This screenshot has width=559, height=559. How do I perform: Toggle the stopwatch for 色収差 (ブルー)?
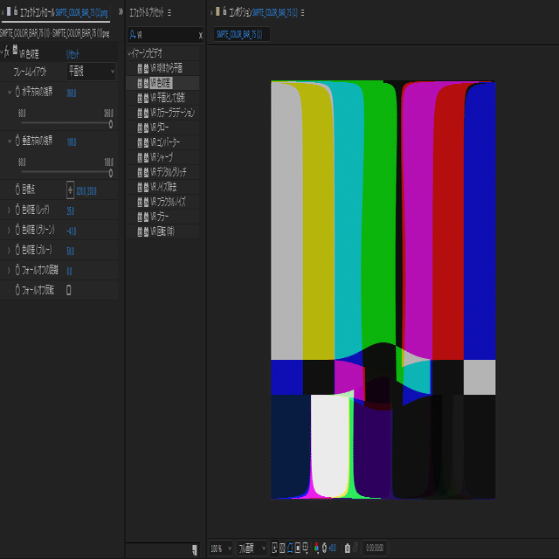click(17, 250)
